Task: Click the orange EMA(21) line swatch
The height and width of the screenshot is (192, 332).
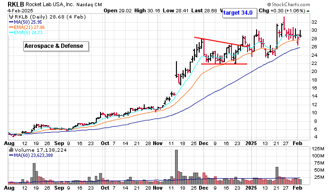Action: tap(11, 27)
